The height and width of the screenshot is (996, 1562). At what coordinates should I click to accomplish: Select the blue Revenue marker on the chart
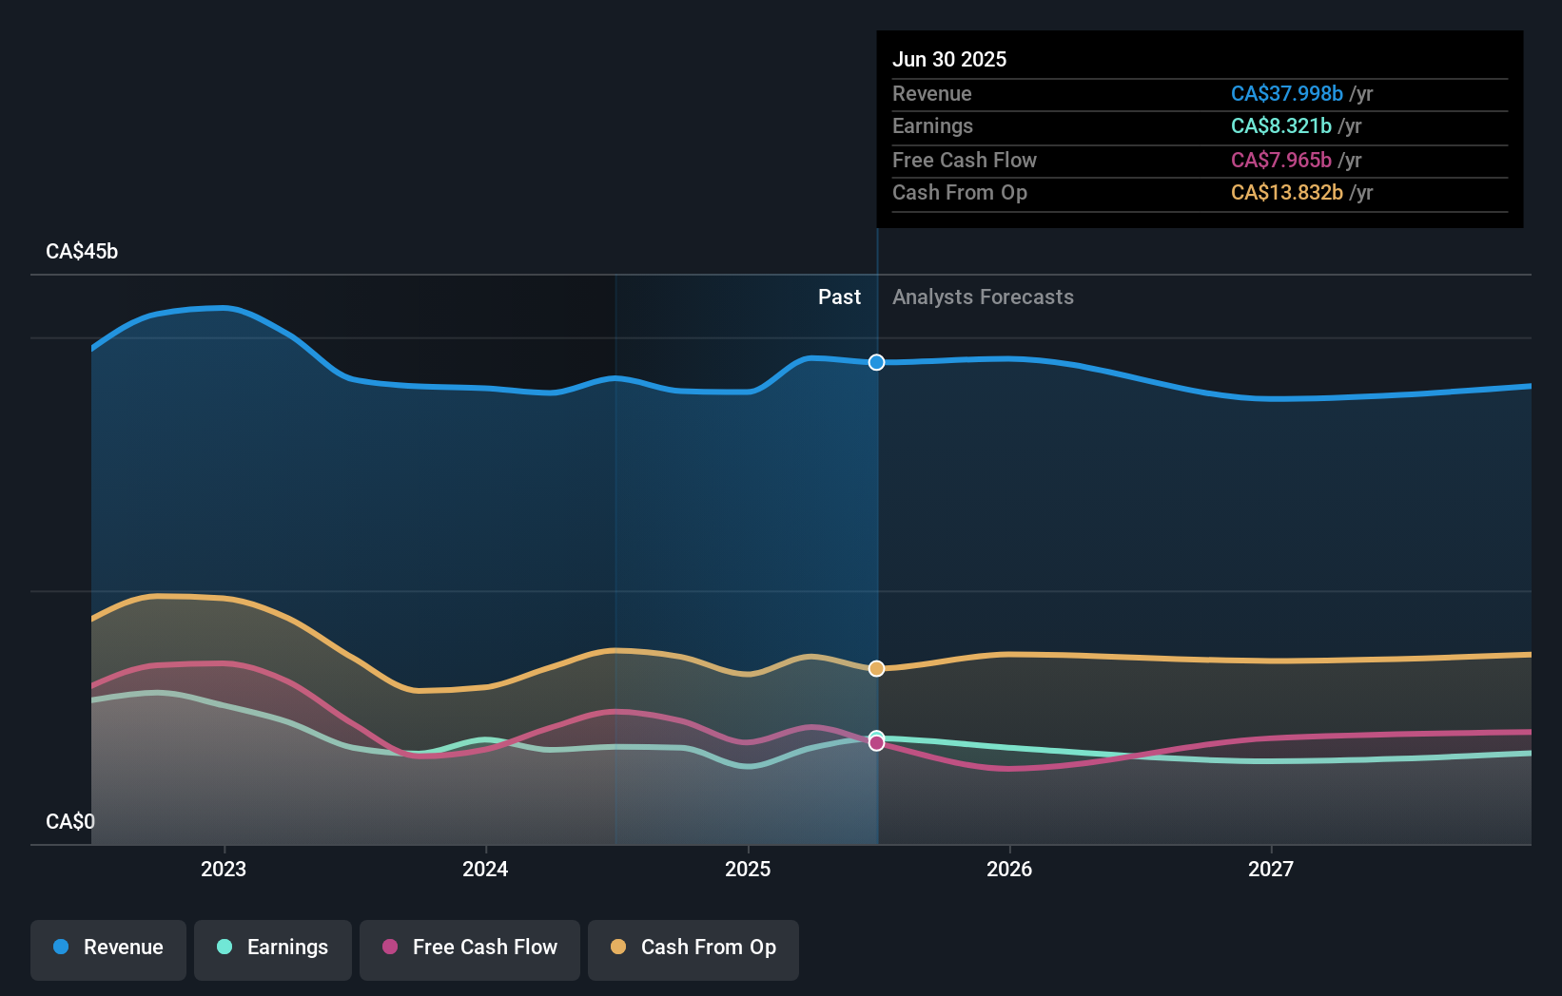(876, 362)
